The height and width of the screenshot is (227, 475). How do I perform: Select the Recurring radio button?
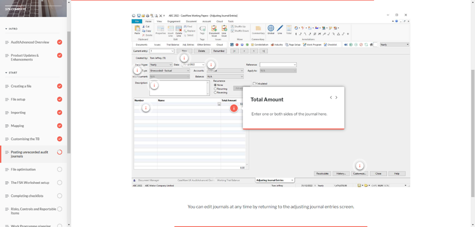click(215, 89)
